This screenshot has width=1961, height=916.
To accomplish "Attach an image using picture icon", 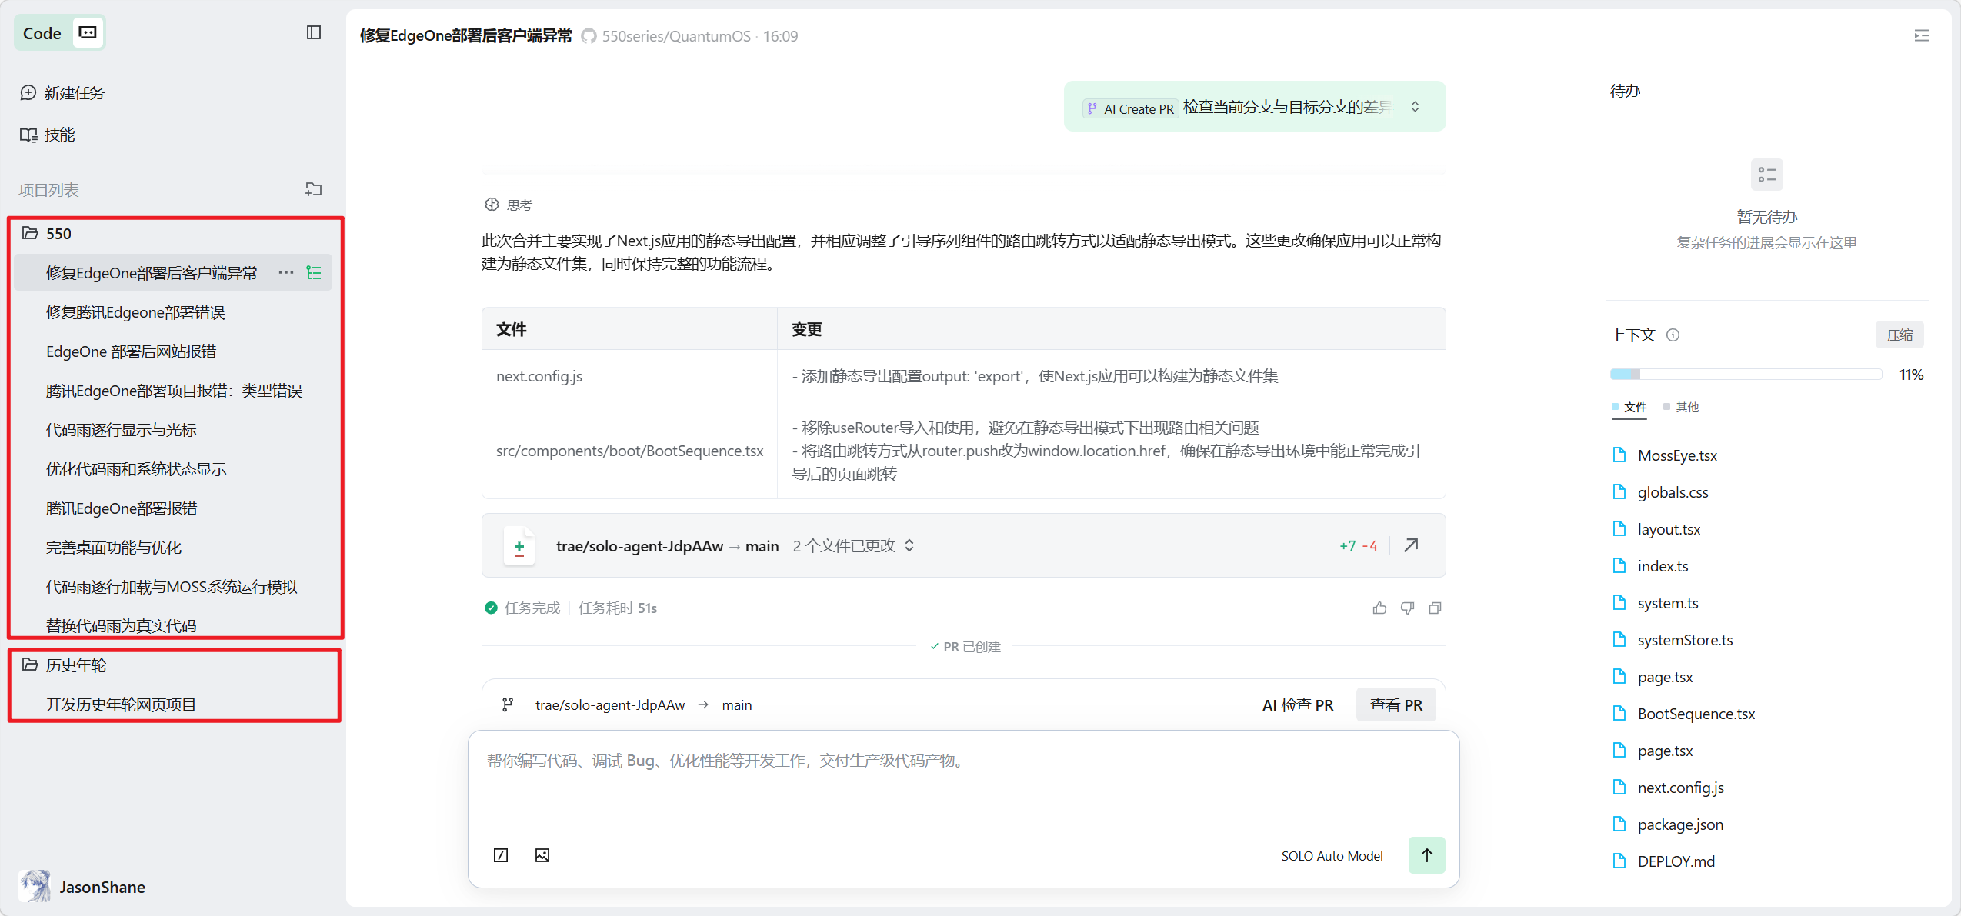I will coord(542,855).
